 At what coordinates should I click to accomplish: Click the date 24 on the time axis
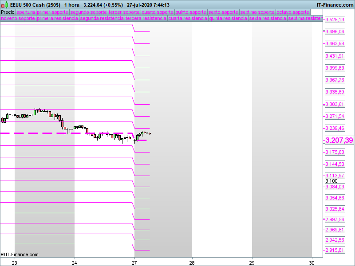point(74,263)
